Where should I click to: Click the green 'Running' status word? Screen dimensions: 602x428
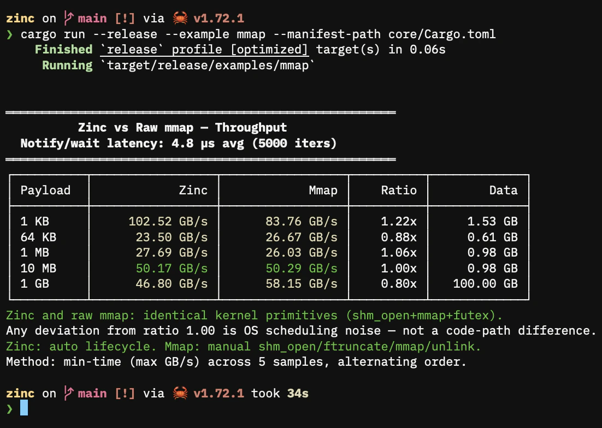[x=67, y=65]
